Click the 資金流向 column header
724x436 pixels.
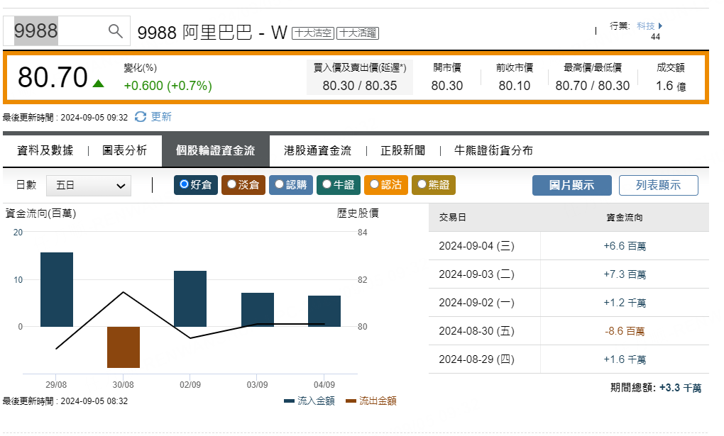(x=624, y=218)
